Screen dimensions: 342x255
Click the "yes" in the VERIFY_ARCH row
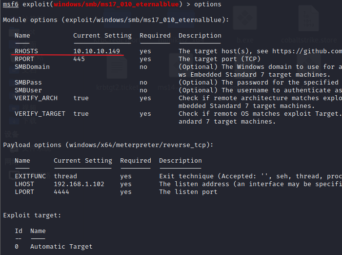(145, 98)
